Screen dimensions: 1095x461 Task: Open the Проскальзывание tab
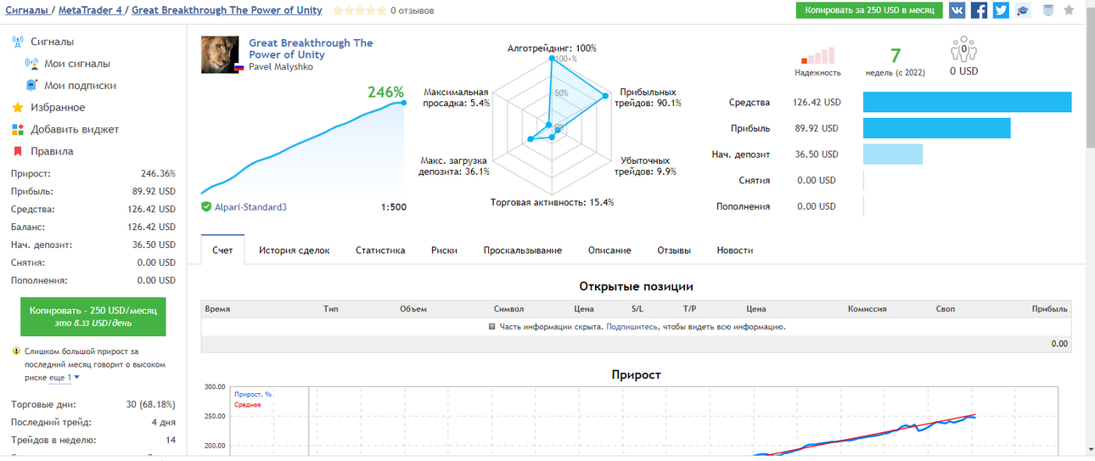point(523,250)
